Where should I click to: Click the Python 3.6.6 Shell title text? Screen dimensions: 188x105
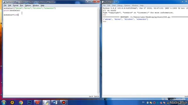[111, 2]
